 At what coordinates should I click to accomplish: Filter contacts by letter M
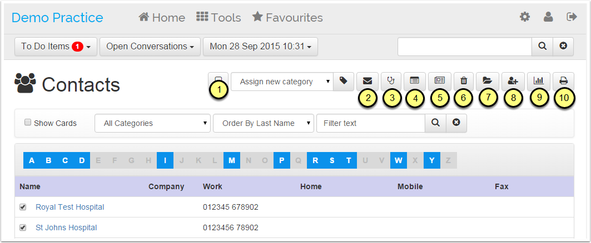click(x=232, y=161)
